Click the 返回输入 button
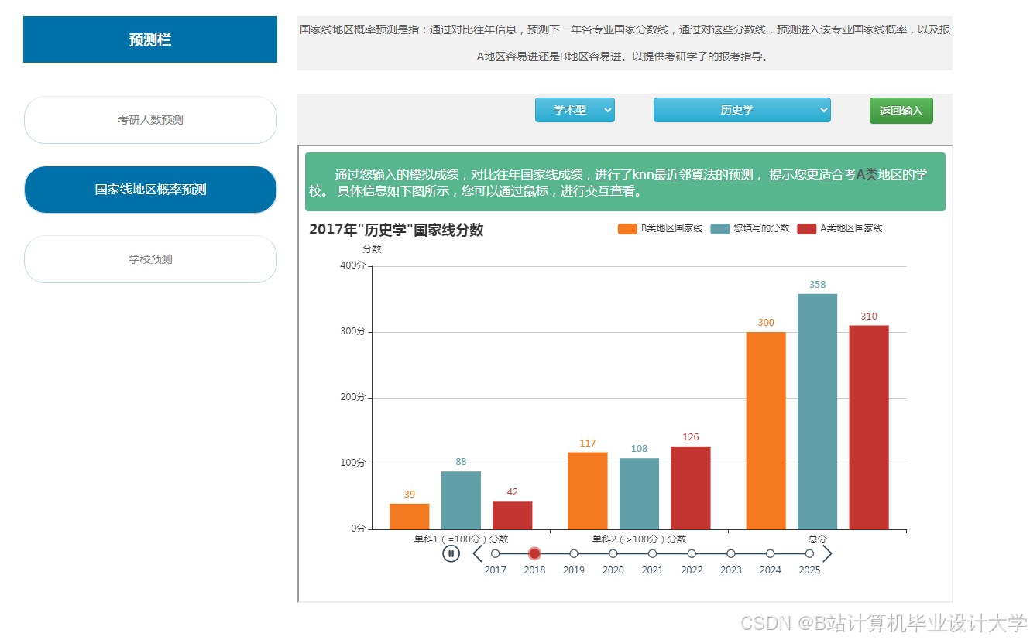This screenshot has width=1030, height=640. tap(901, 110)
